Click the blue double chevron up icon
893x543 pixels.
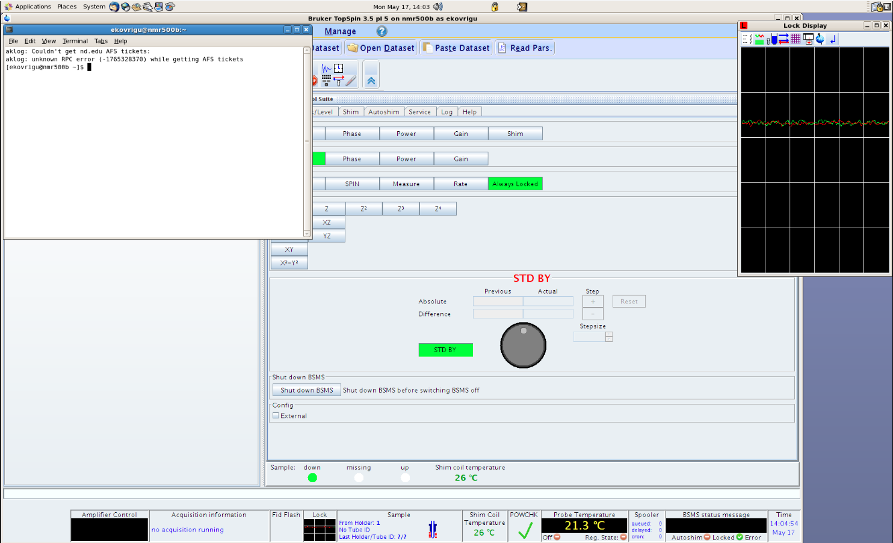(371, 81)
